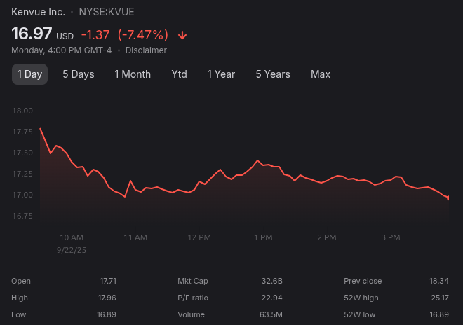Click the red down arrow icon
The width and height of the screenshot is (463, 325).
coord(182,35)
